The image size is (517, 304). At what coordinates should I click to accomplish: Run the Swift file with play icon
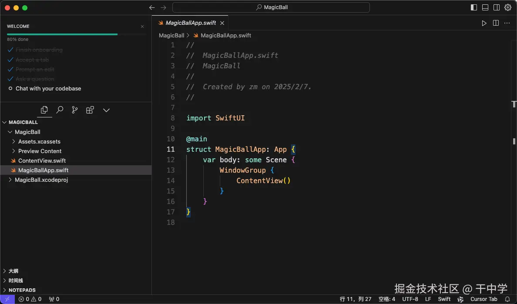pyautogui.click(x=484, y=23)
